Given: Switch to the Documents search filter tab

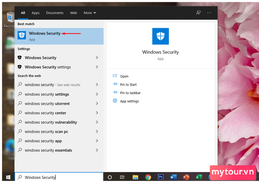Looking at the screenshot, I should coord(55,13).
